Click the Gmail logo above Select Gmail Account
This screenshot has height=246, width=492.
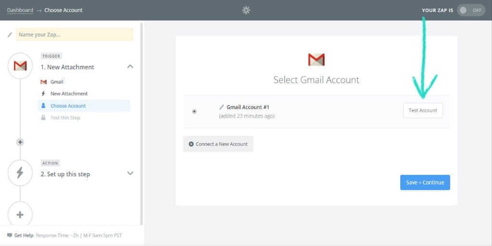(x=316, y=60)
